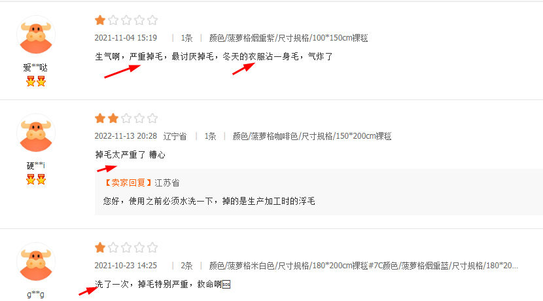
Task: Click the avatar of user 爱**哒
Action: [36, 35]
